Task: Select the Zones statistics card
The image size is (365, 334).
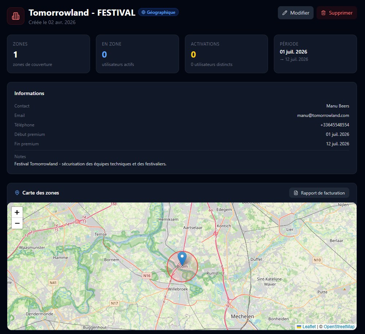Action: [x=48, y=54]
